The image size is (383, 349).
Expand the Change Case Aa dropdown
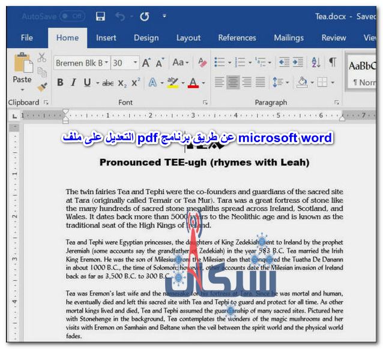(180, 62)
